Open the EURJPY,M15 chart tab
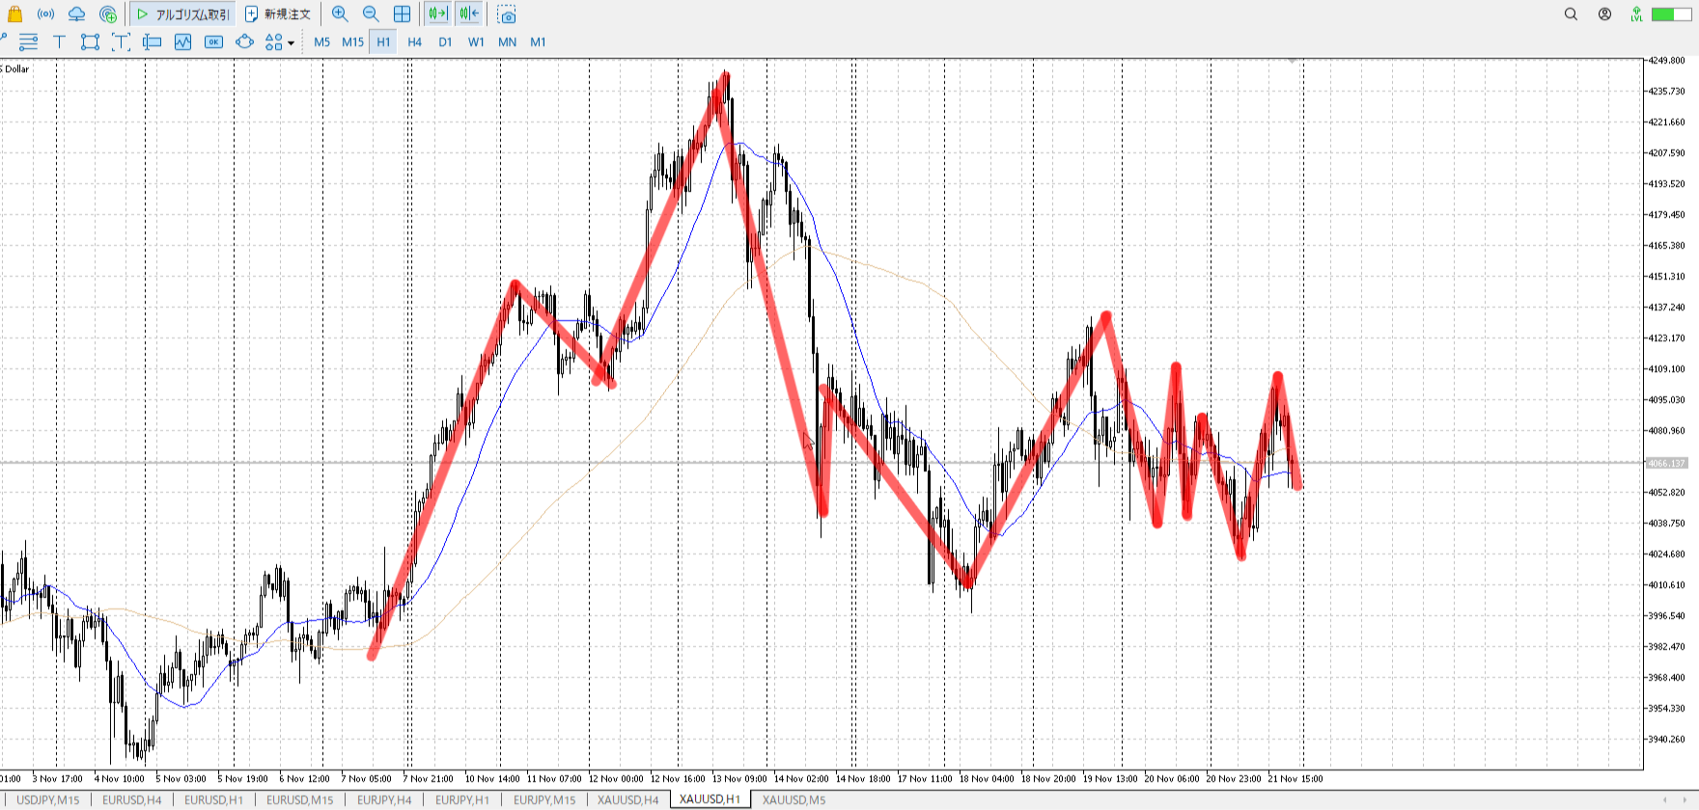Screen dimensions: 1699x810 click(x=543, y=799)
